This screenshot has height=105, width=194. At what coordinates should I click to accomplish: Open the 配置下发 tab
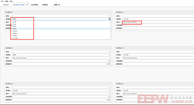[57, 5]
